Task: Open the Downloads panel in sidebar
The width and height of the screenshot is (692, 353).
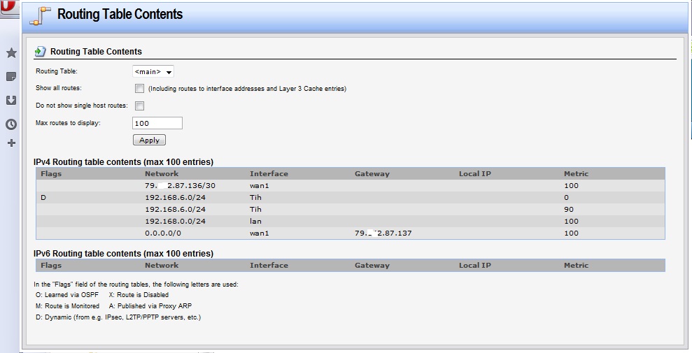Action: [x=11, y=101]
